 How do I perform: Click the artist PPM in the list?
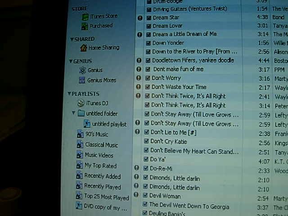[x=279, y=70]
